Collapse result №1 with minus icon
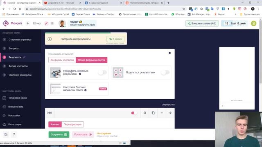This screenshot has width=262, height=147. point(162,113)
